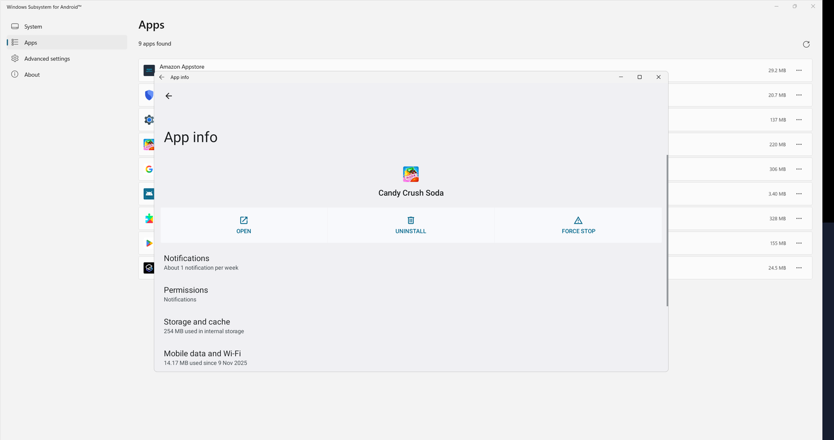834x440 pixels.
Task: Maximize the App info window
Action: (639, 77)
